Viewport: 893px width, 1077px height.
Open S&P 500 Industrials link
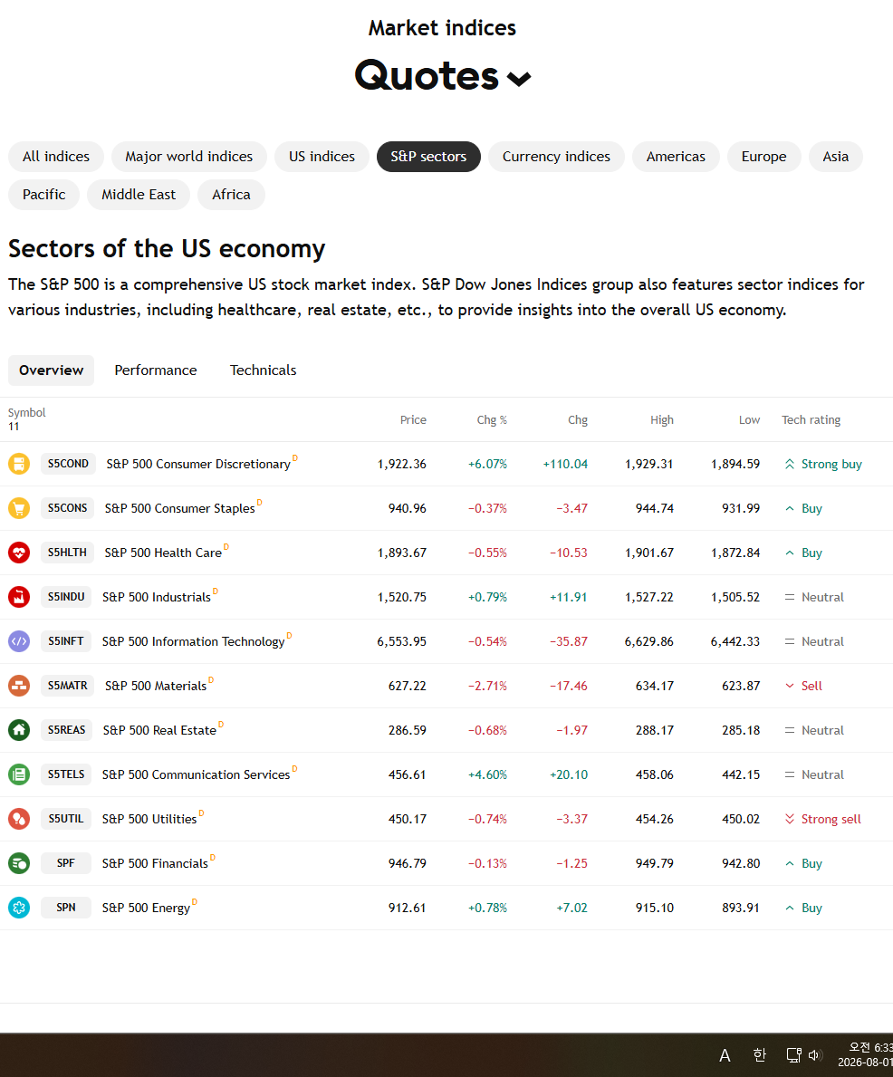click(157, 598)
